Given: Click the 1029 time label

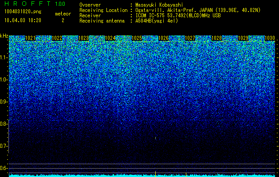Looking at the screenshot, I should (243, 38).
